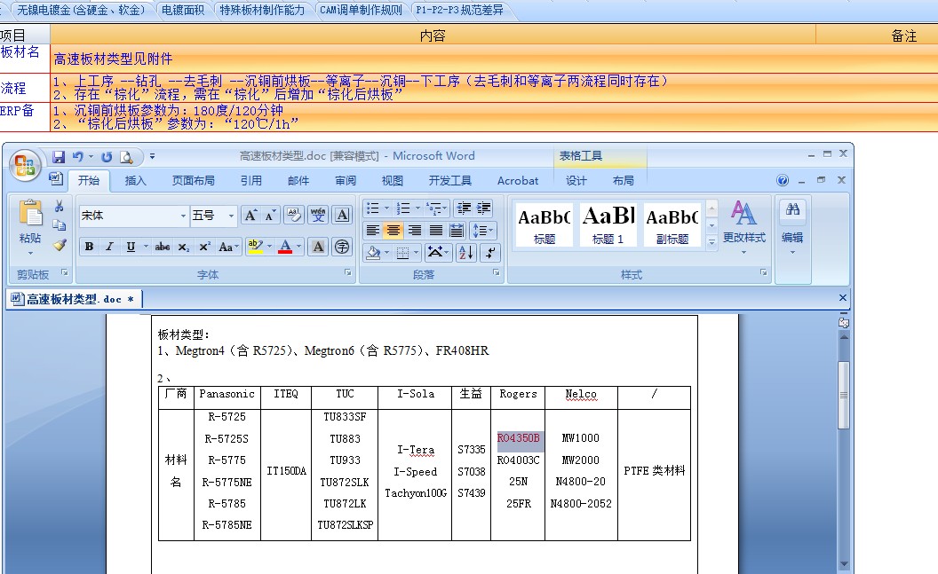Viewport: 938px width, 574px height.
Task: Cut selection with scissors icon
Action: 59,206
